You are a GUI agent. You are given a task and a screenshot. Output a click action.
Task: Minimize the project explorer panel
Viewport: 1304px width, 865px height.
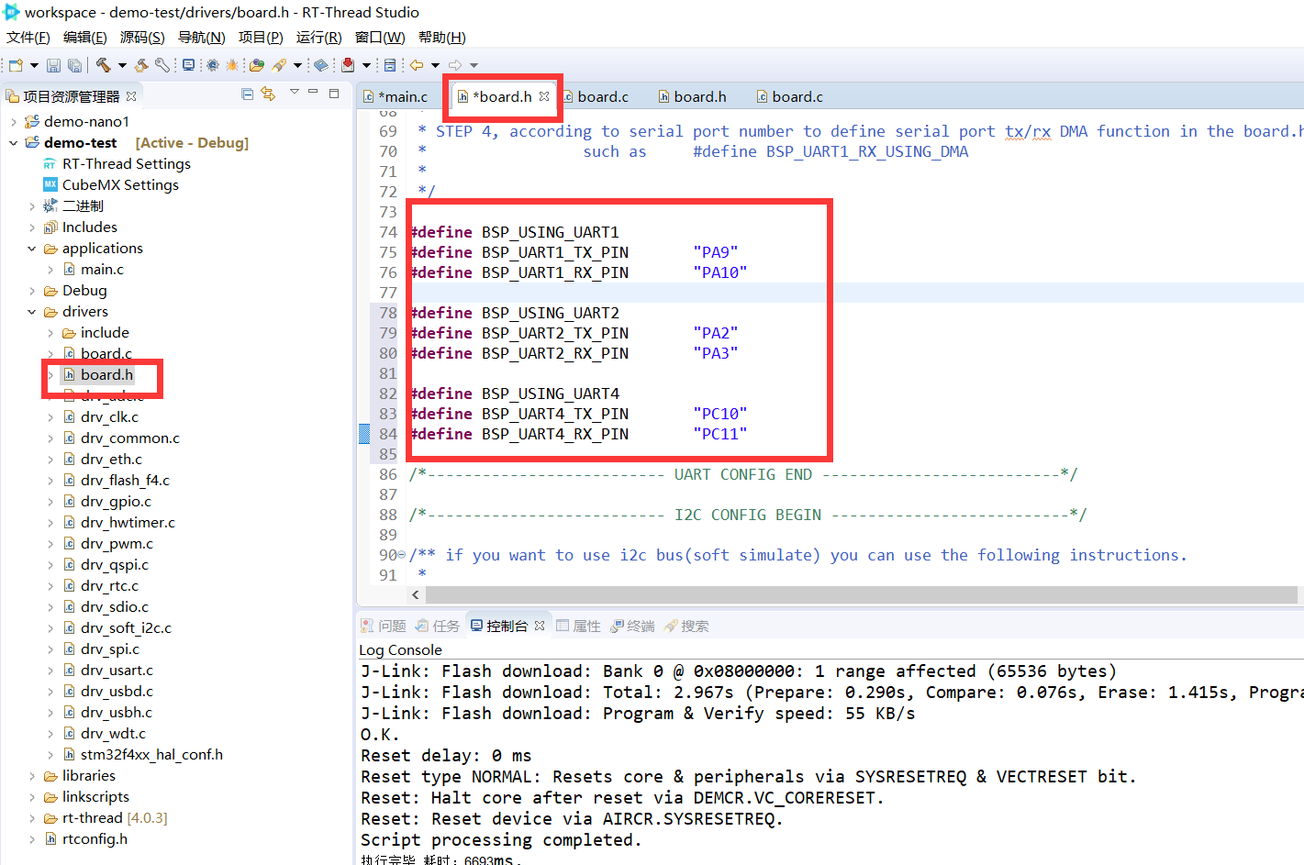coord(313,91)
